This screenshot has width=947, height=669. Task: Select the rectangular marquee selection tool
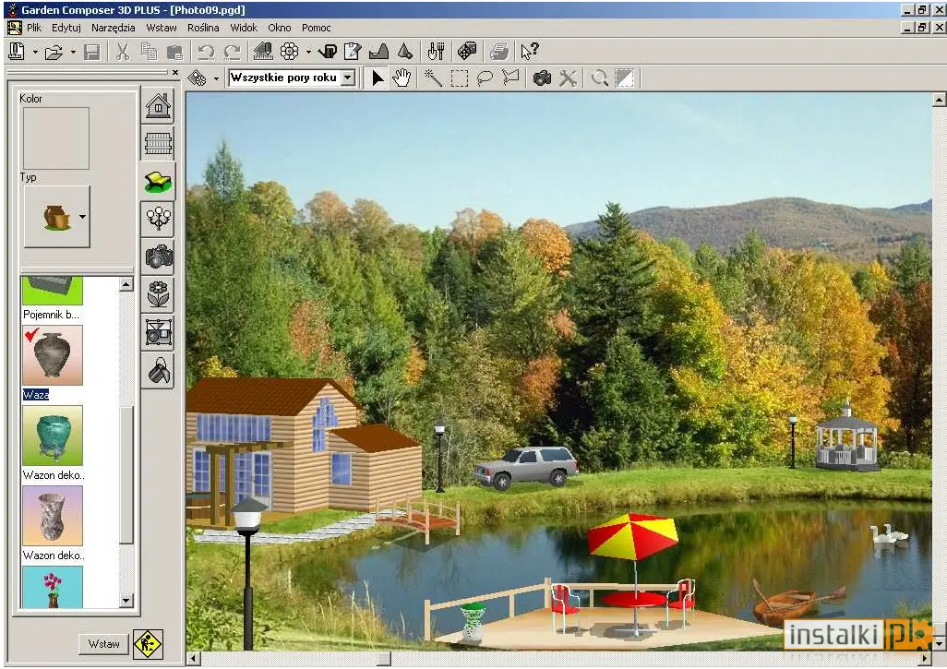click(459, 78)
